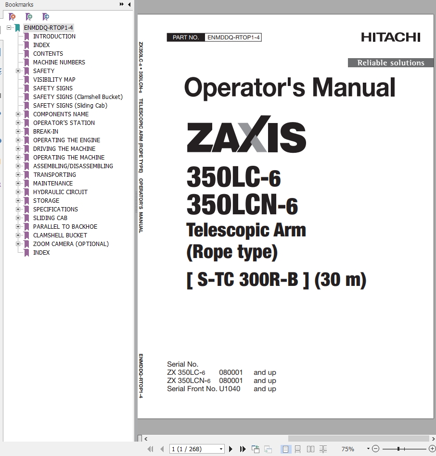
Task: Click the zoom out minus button
Action: [x=376, y=449]
